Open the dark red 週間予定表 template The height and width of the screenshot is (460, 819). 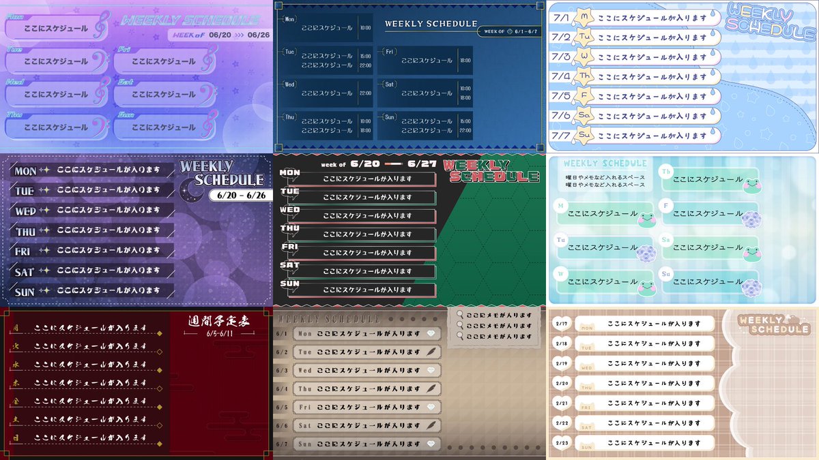(x=136, y=383)
